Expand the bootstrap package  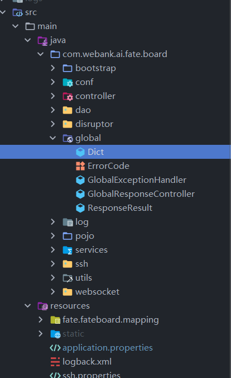52,68
